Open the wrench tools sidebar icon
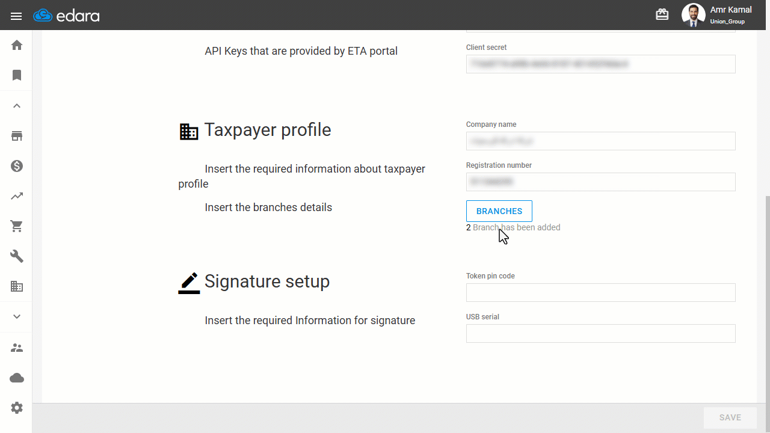The image size is (770, 433). pyautogui.click(x=17, y=256)
